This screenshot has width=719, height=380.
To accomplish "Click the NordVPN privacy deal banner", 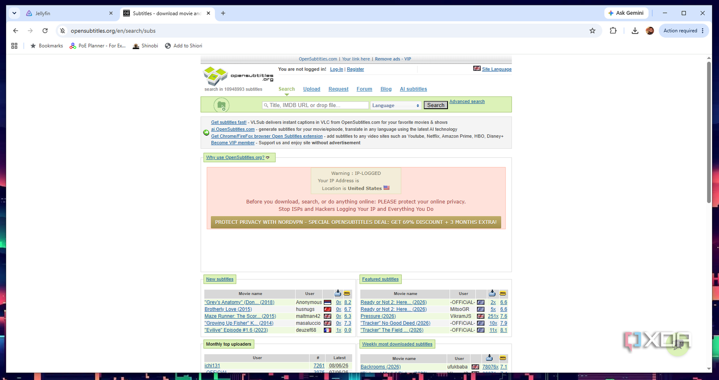I will point(356,222).
